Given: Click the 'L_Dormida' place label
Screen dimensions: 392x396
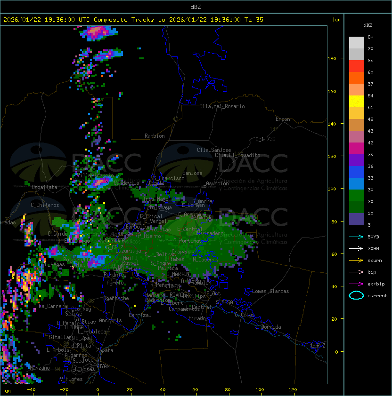Looking at the screenshot, I should coord(268,327).
